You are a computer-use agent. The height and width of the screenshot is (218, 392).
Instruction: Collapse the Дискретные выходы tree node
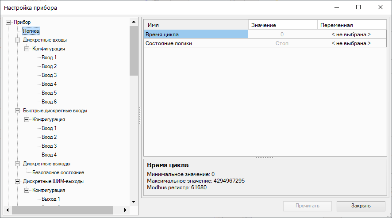click(17, 164)
